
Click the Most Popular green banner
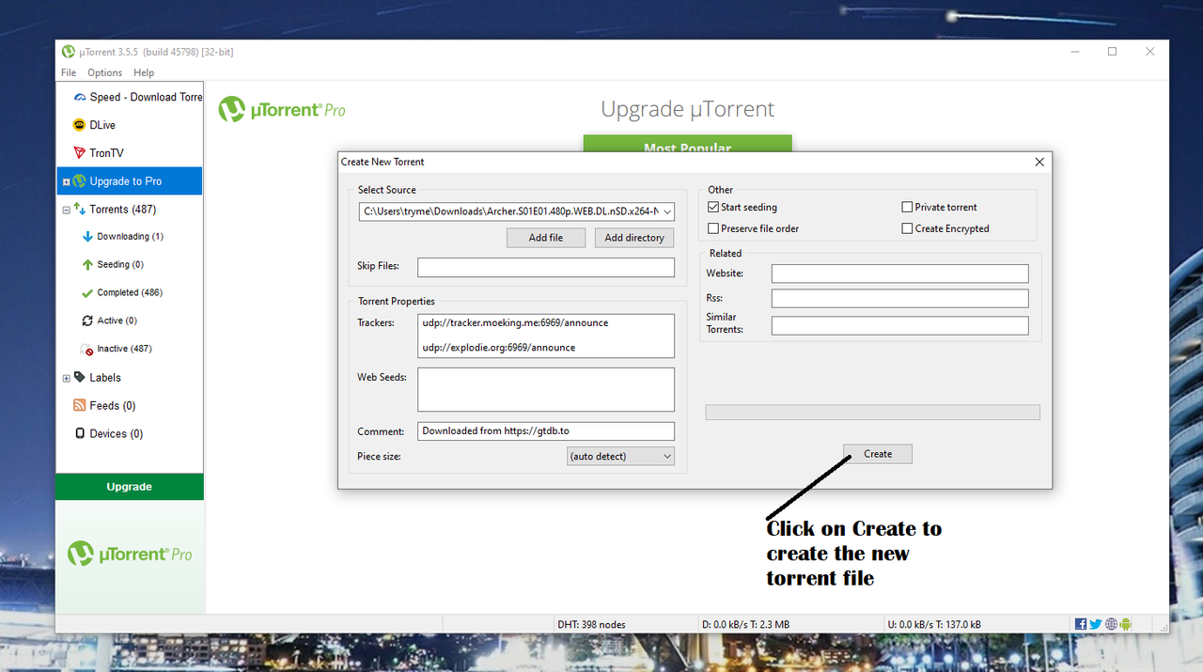click(688, 145)
